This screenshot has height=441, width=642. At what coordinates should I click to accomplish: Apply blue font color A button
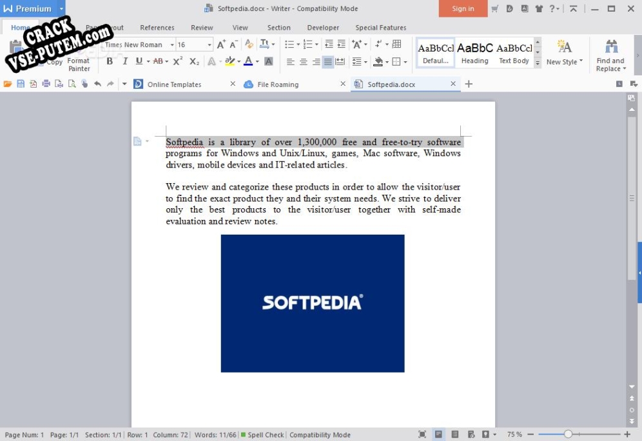pos(248,61)
